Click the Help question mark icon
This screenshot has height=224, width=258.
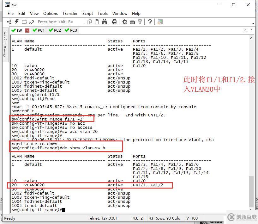(150, 22)
